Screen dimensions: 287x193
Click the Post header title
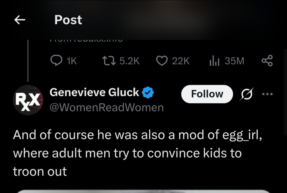(x=68, y=20)
